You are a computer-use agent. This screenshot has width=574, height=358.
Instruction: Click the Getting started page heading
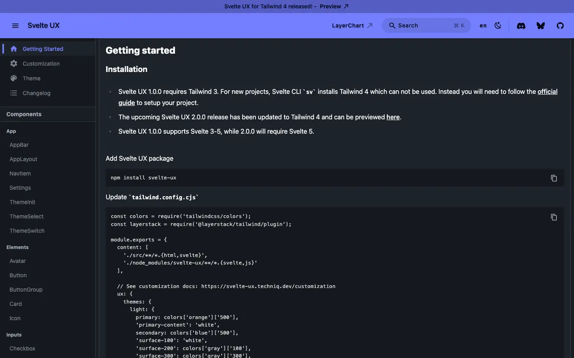pos(140,51)
